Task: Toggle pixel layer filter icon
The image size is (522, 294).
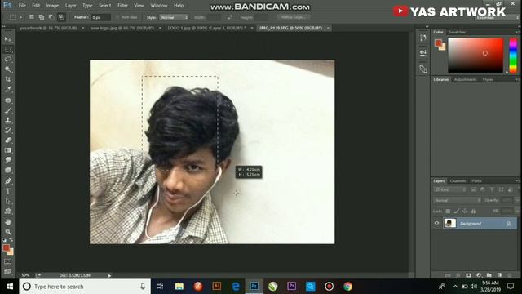Action: pyautogui.click(x=473, y=189)
